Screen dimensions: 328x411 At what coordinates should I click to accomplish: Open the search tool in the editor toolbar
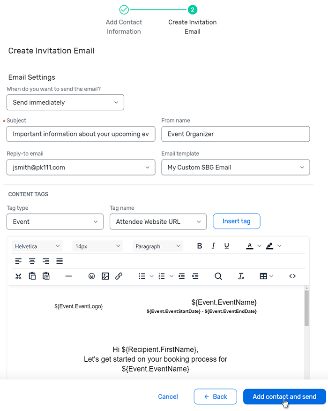[218, 276]
